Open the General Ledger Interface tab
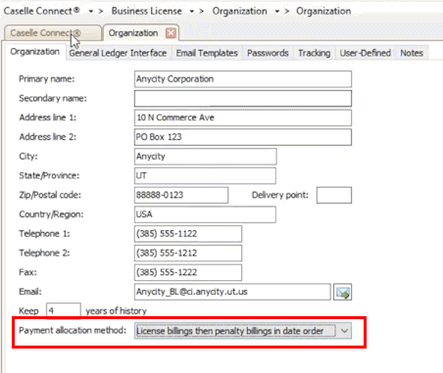This screenshot has width=443, height=373. pos(118,53)
